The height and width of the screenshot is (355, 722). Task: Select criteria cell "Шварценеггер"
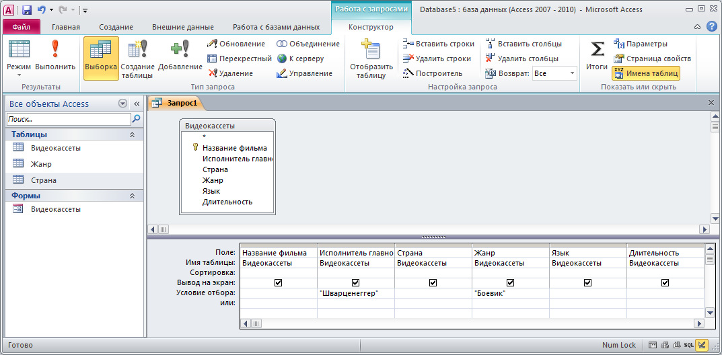(x=355, y=293)
